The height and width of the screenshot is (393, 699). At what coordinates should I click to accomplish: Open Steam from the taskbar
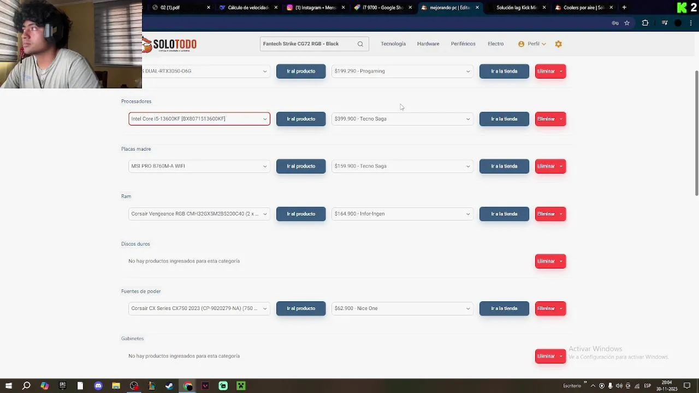coord(170,386)
